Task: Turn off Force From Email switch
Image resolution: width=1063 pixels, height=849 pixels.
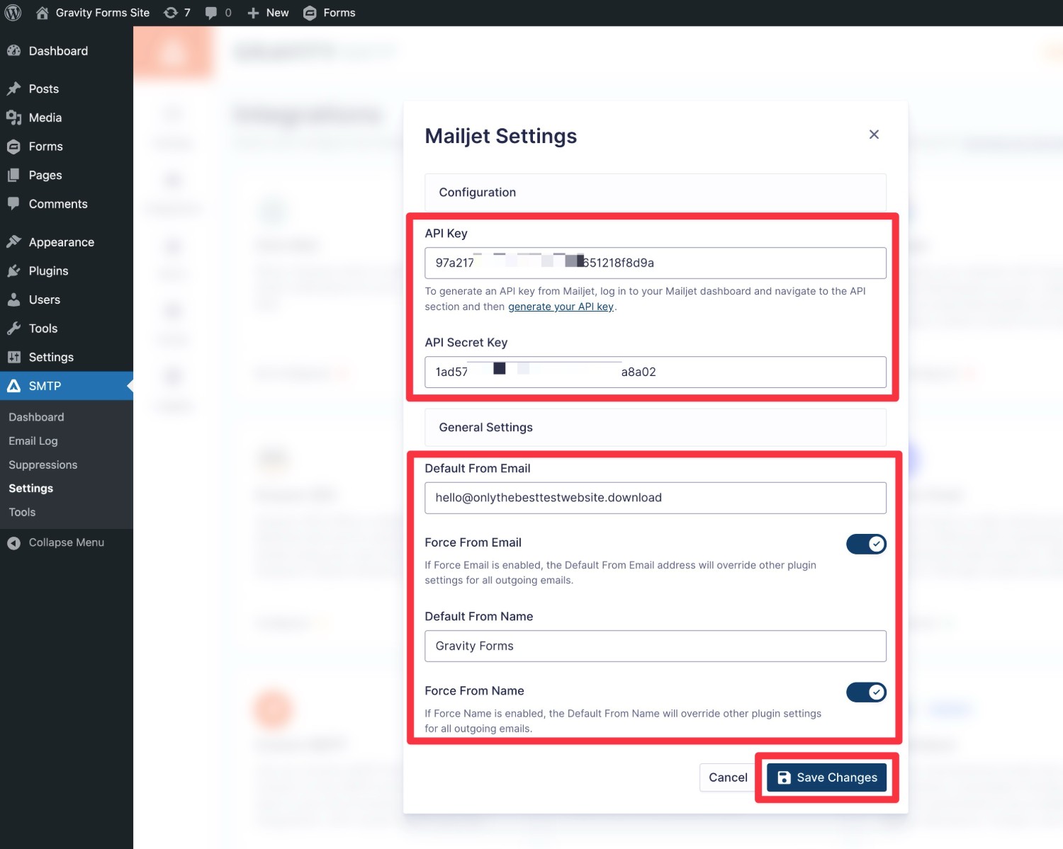Action: pos(866,544)
